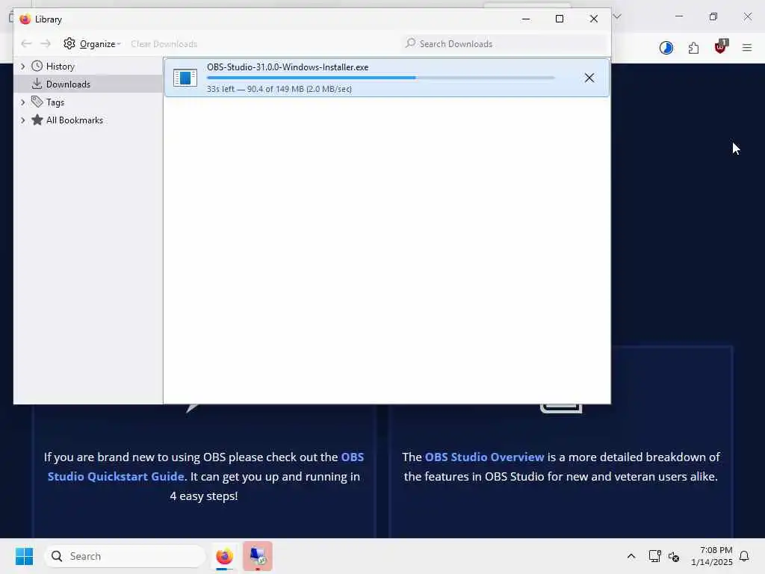Show hidden system tray icons
This screenshot has height=574, width=765.
click(631, 556)
